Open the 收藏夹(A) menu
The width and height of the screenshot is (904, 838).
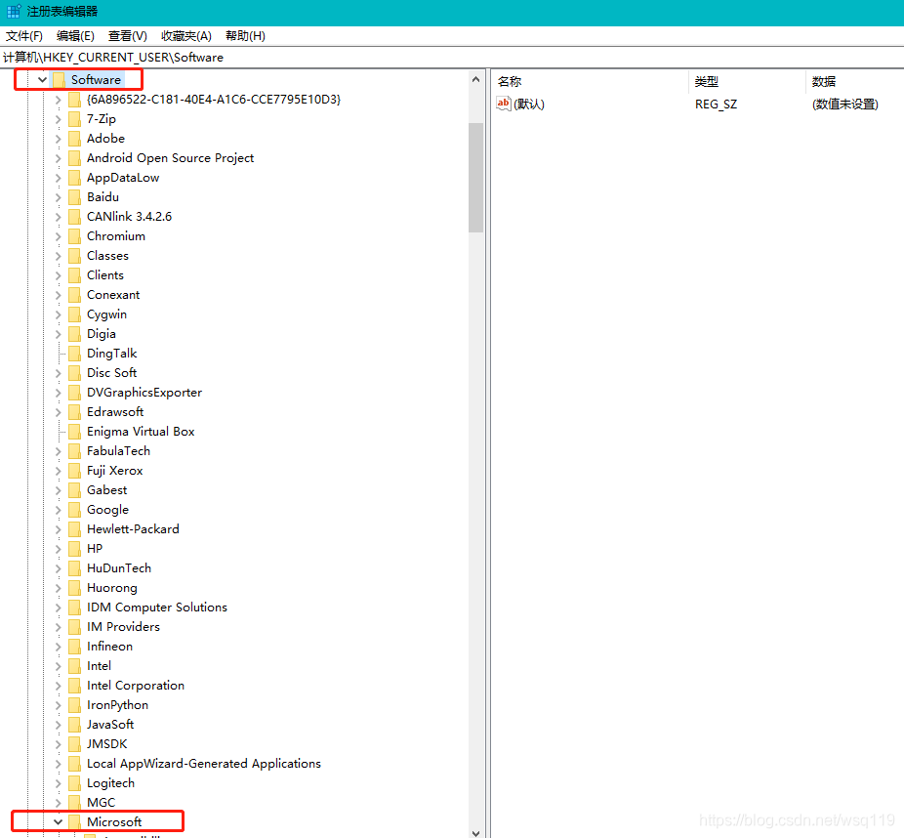[186, 36]
